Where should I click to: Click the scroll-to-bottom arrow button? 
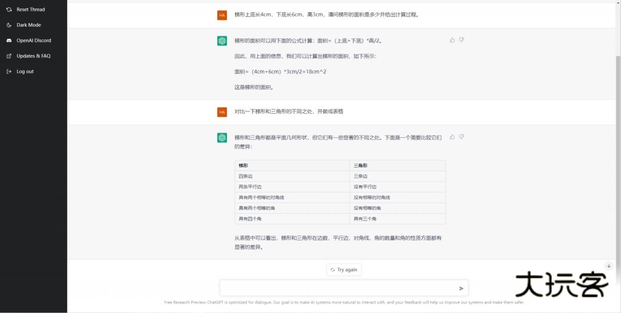[x=609, y=266]
